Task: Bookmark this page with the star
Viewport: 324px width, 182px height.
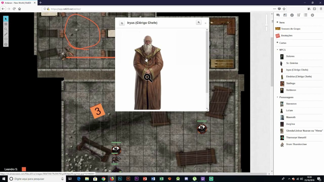Action: click(x=284, y=9)
